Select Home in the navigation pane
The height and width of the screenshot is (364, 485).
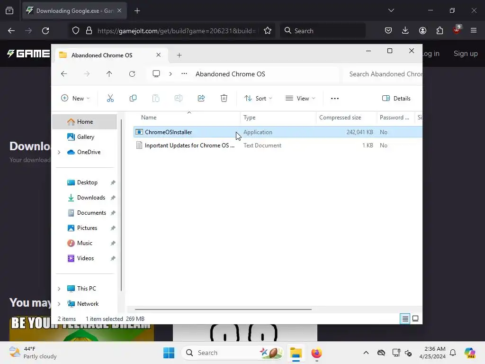(x=85, y=122)
